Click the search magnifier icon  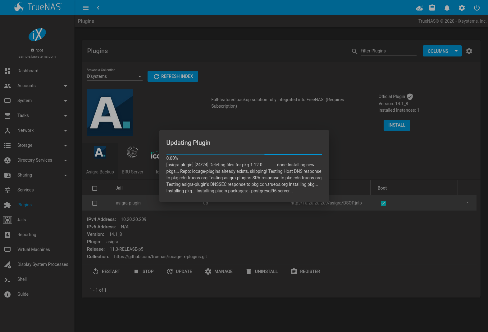[x=354, y=51]
